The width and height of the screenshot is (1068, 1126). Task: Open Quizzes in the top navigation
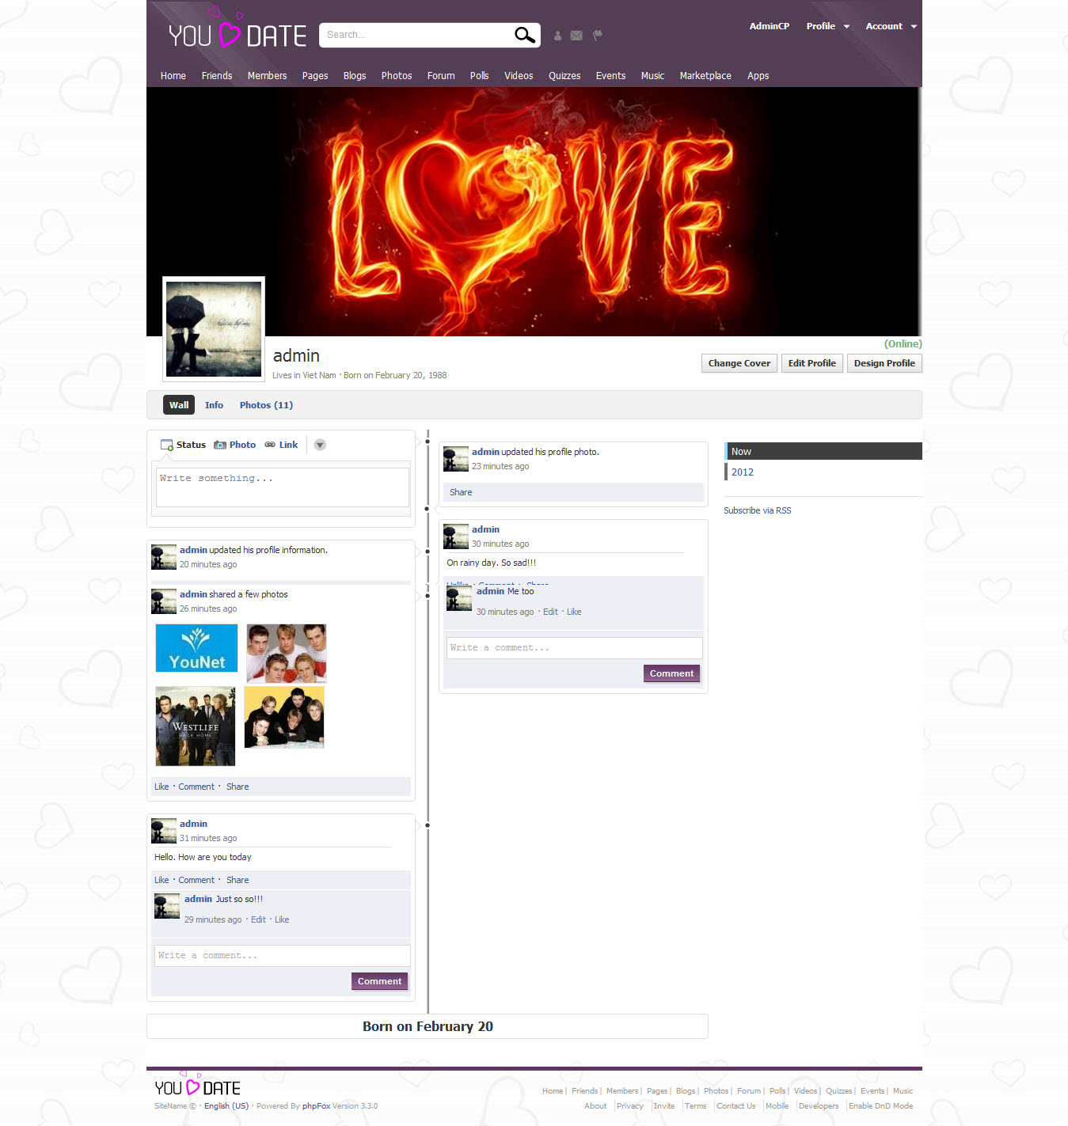(x=564, y=76)
